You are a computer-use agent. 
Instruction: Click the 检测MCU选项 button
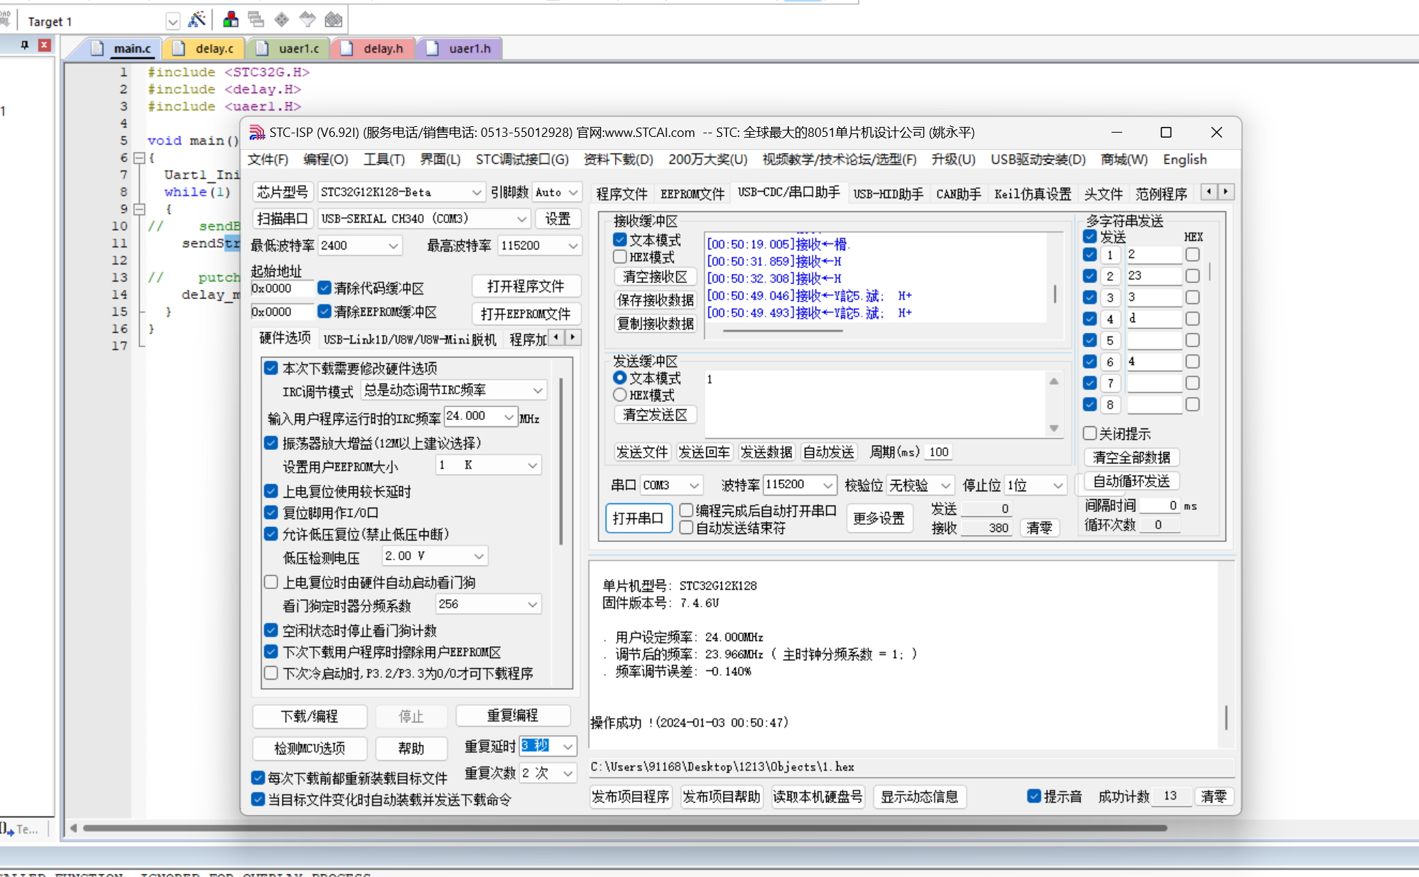tap(310, 748)
